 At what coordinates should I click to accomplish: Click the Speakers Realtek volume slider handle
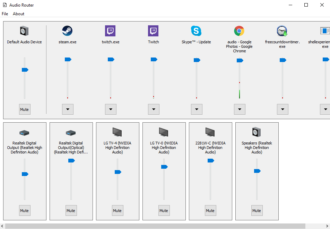[257, 171]
